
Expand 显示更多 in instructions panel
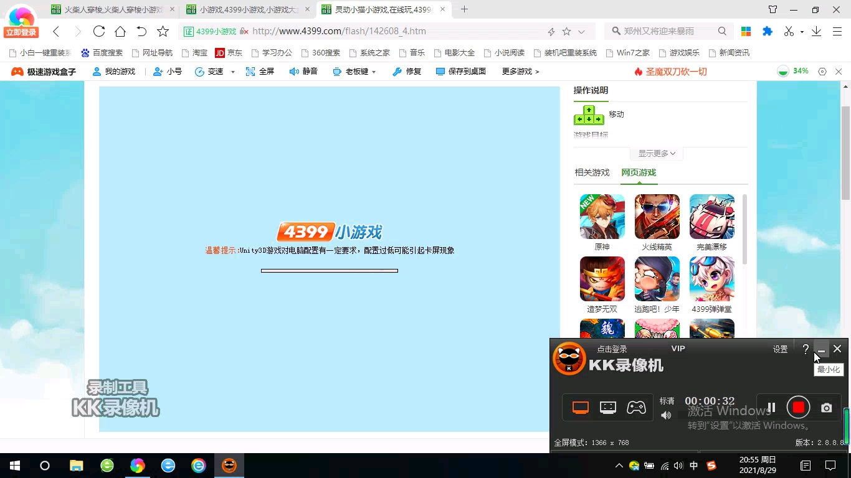(657, 153)
